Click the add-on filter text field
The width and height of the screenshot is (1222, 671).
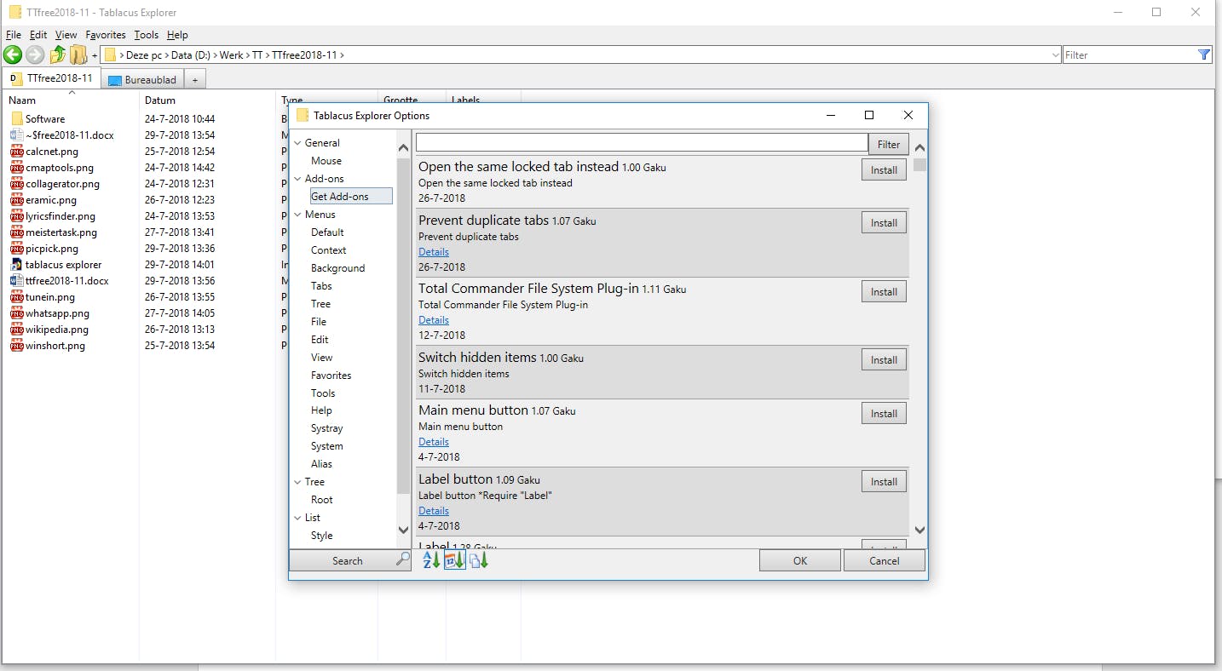(642, 143)
